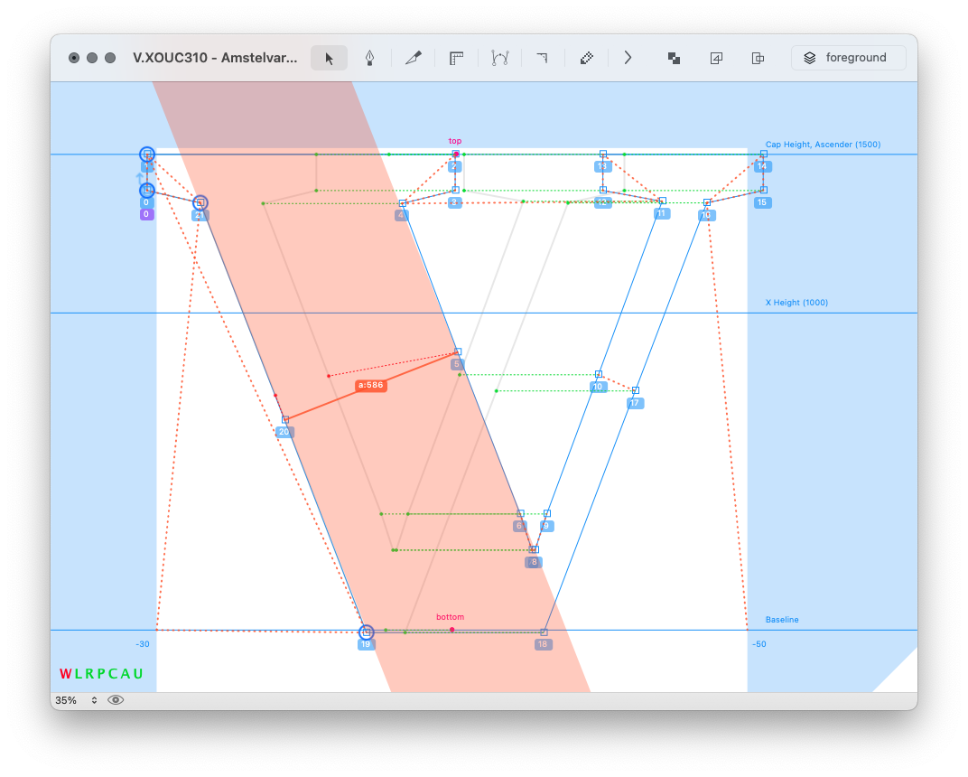The width and height of the screenshot is (968, 777).
Task: Open the 35% zoom level popup
Action: 76,700
